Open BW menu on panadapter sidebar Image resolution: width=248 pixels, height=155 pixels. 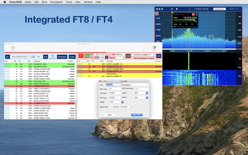point(158,41)
